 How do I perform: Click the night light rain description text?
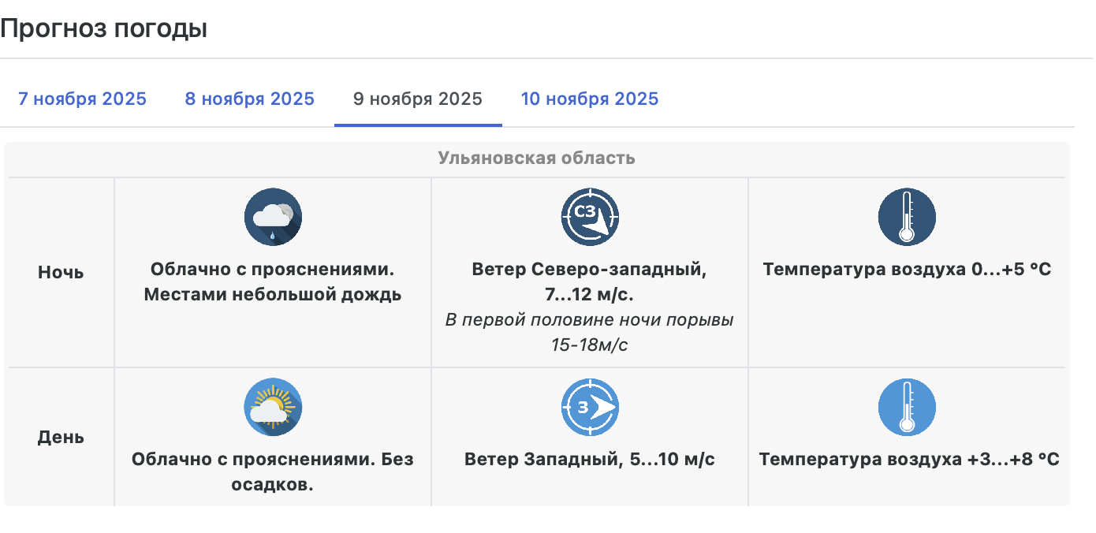click(x=273, y=282)
